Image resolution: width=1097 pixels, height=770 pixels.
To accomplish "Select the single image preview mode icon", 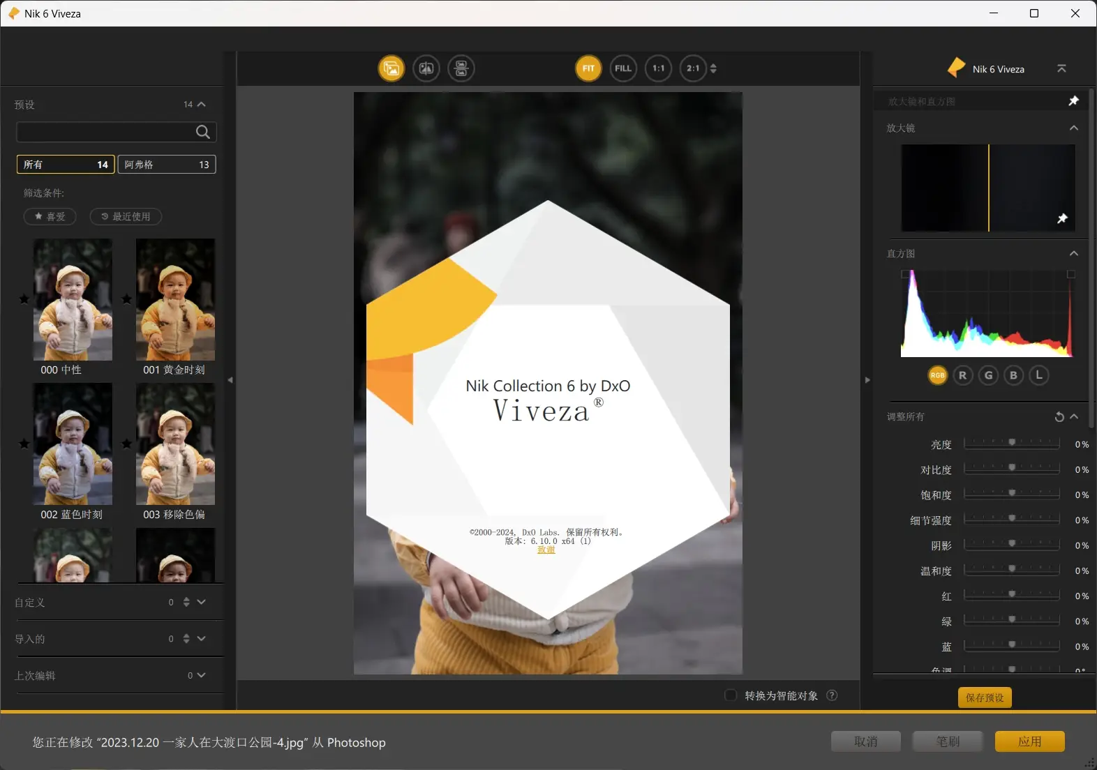I will [x=391, y=68].
